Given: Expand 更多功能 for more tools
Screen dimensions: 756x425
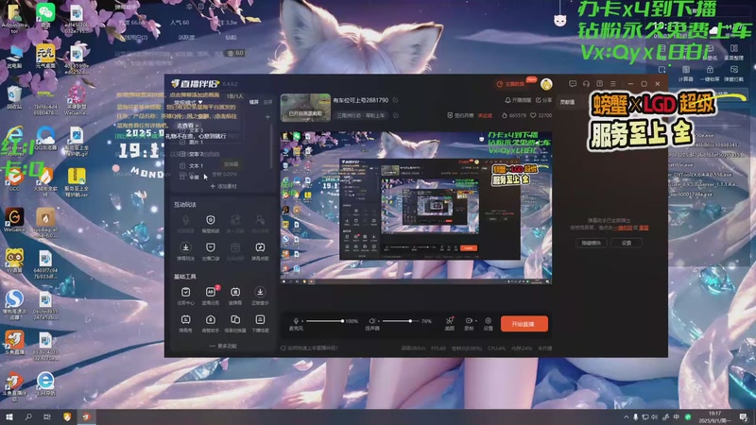Looking at the screenshot, I should click(223, 346).
